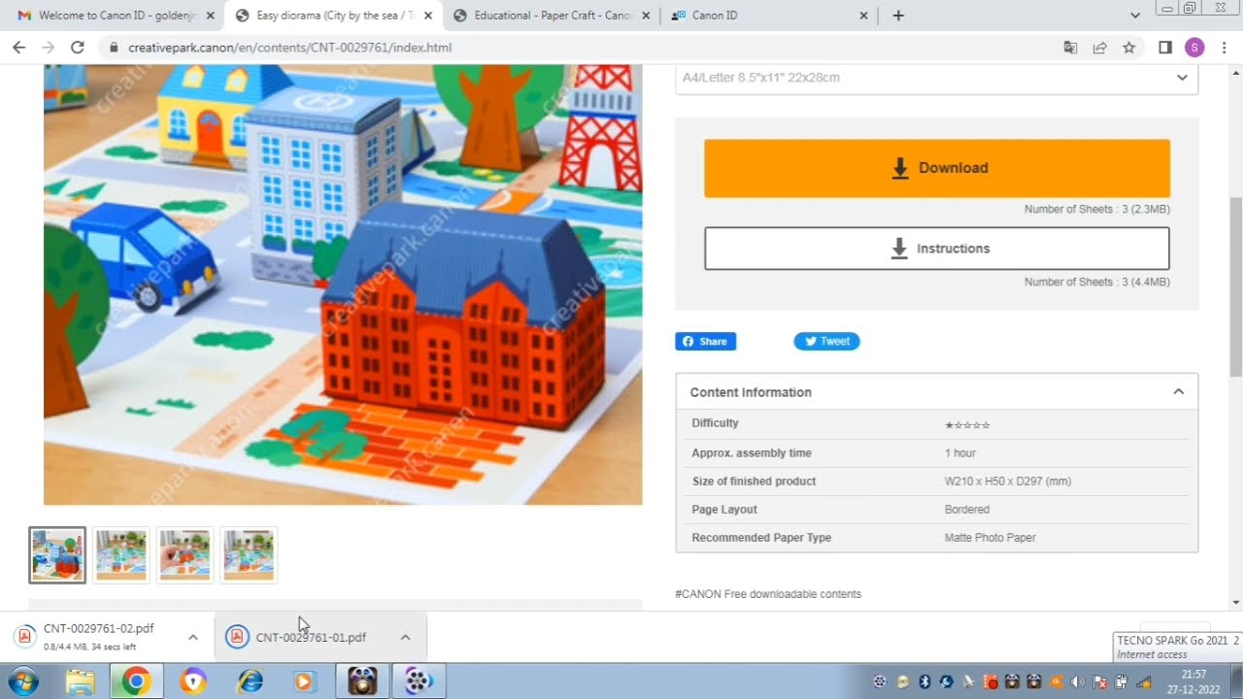1243x699 pixels.
Task: Click the address bar URL
Action: (289, 48)
